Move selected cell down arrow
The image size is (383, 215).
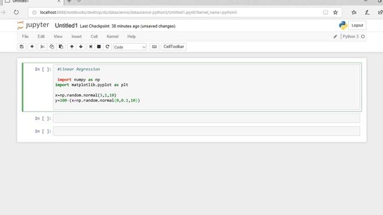81,47
